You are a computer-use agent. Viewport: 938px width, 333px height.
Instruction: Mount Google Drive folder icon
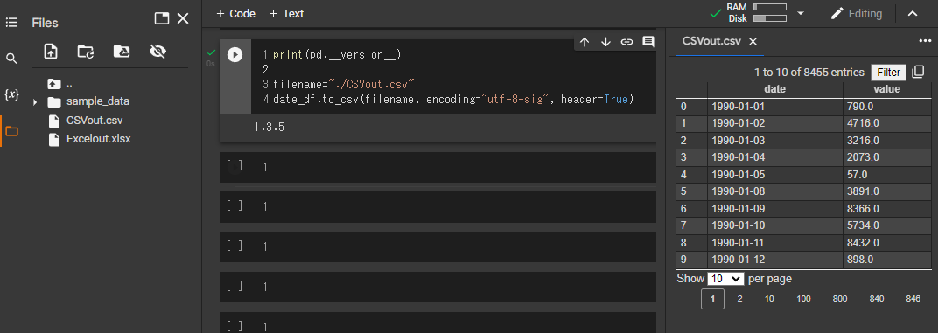122,52
